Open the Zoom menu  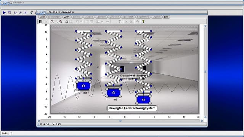click(x=67, y=17)
